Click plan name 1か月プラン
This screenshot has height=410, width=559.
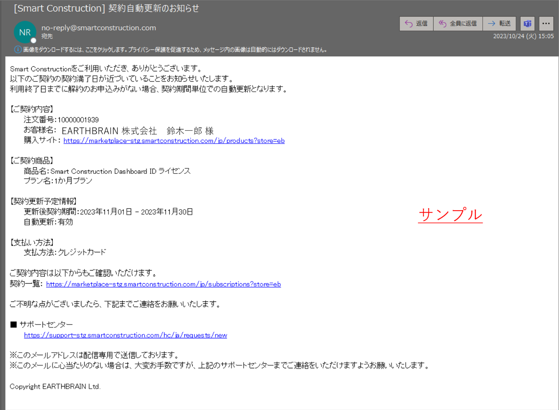[x=73, y=181]
